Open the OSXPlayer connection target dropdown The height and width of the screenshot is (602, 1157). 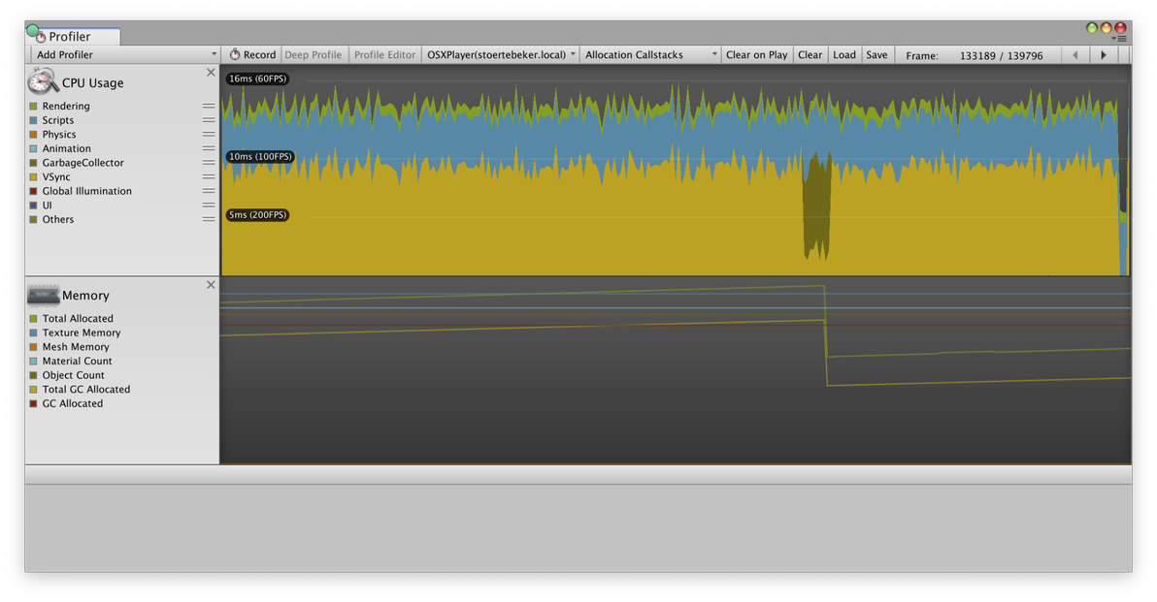click(x=500, y=54)
